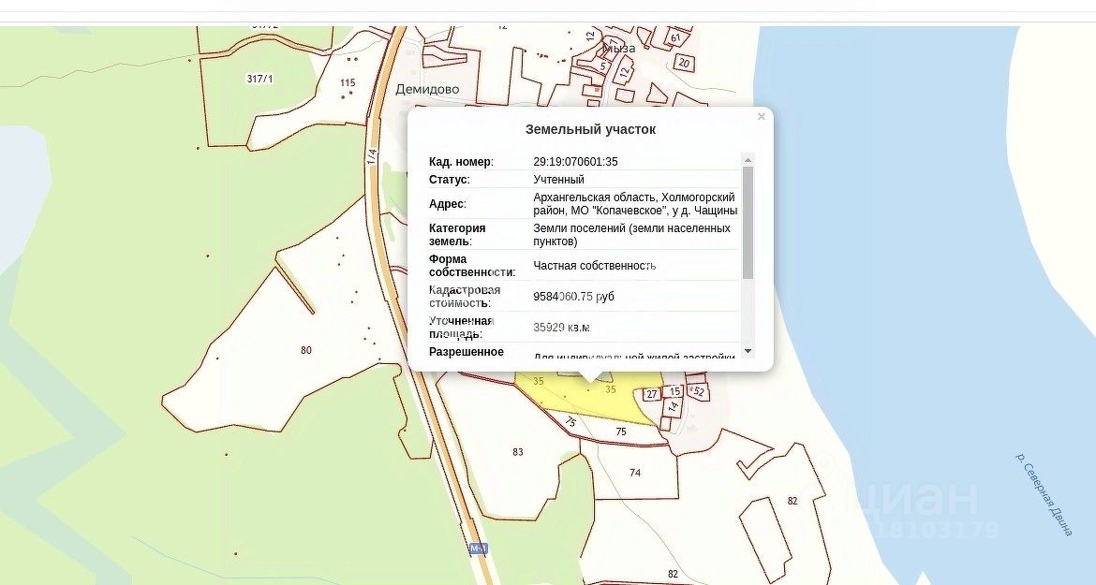Click the address value Архангельская область

635,204
